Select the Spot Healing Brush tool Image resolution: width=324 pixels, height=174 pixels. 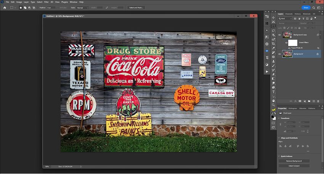(x=273, y=52)
